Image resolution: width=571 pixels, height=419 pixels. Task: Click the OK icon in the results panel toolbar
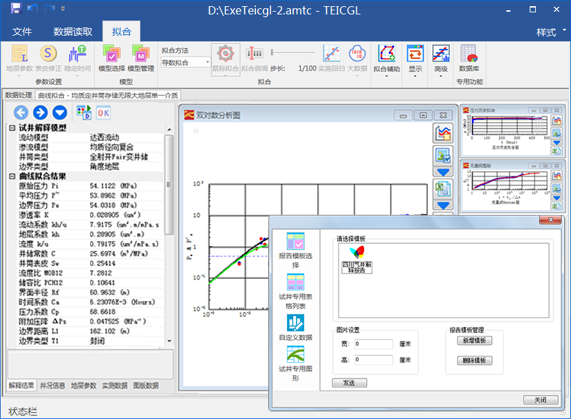[x=103, y=113]
